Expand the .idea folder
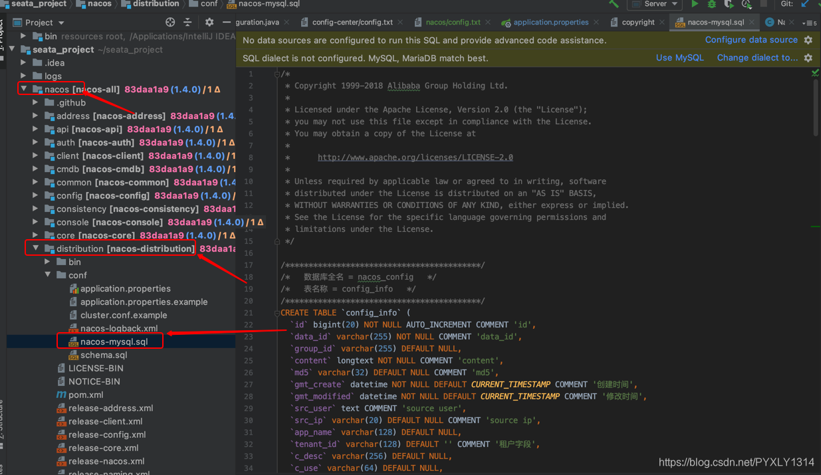The image size is (821, 475). click(x=24, y=62)
